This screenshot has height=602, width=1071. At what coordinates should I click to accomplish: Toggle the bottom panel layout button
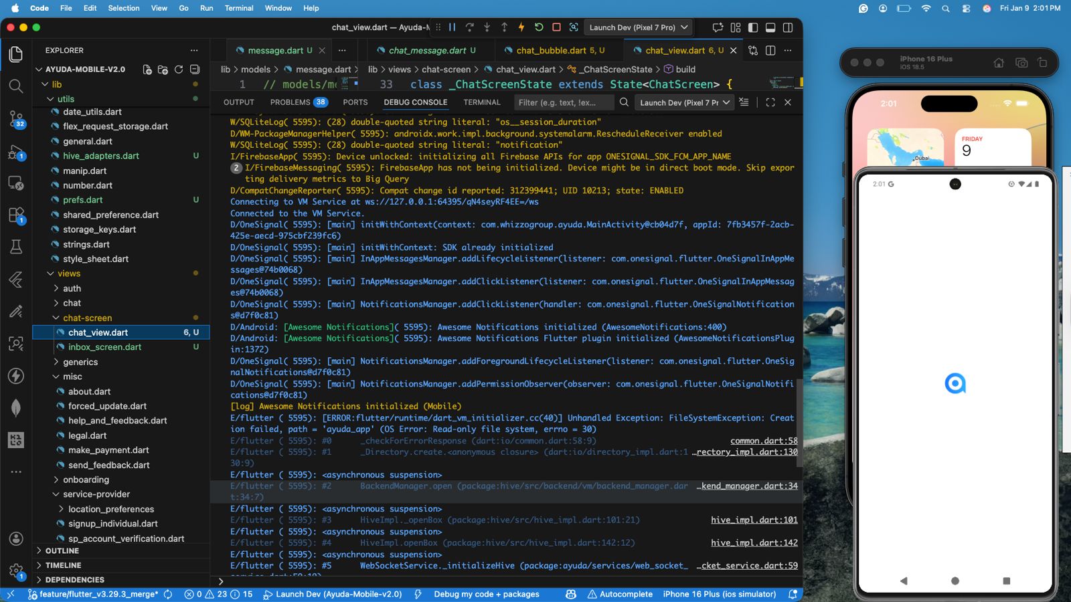click(x=770, y=27)
